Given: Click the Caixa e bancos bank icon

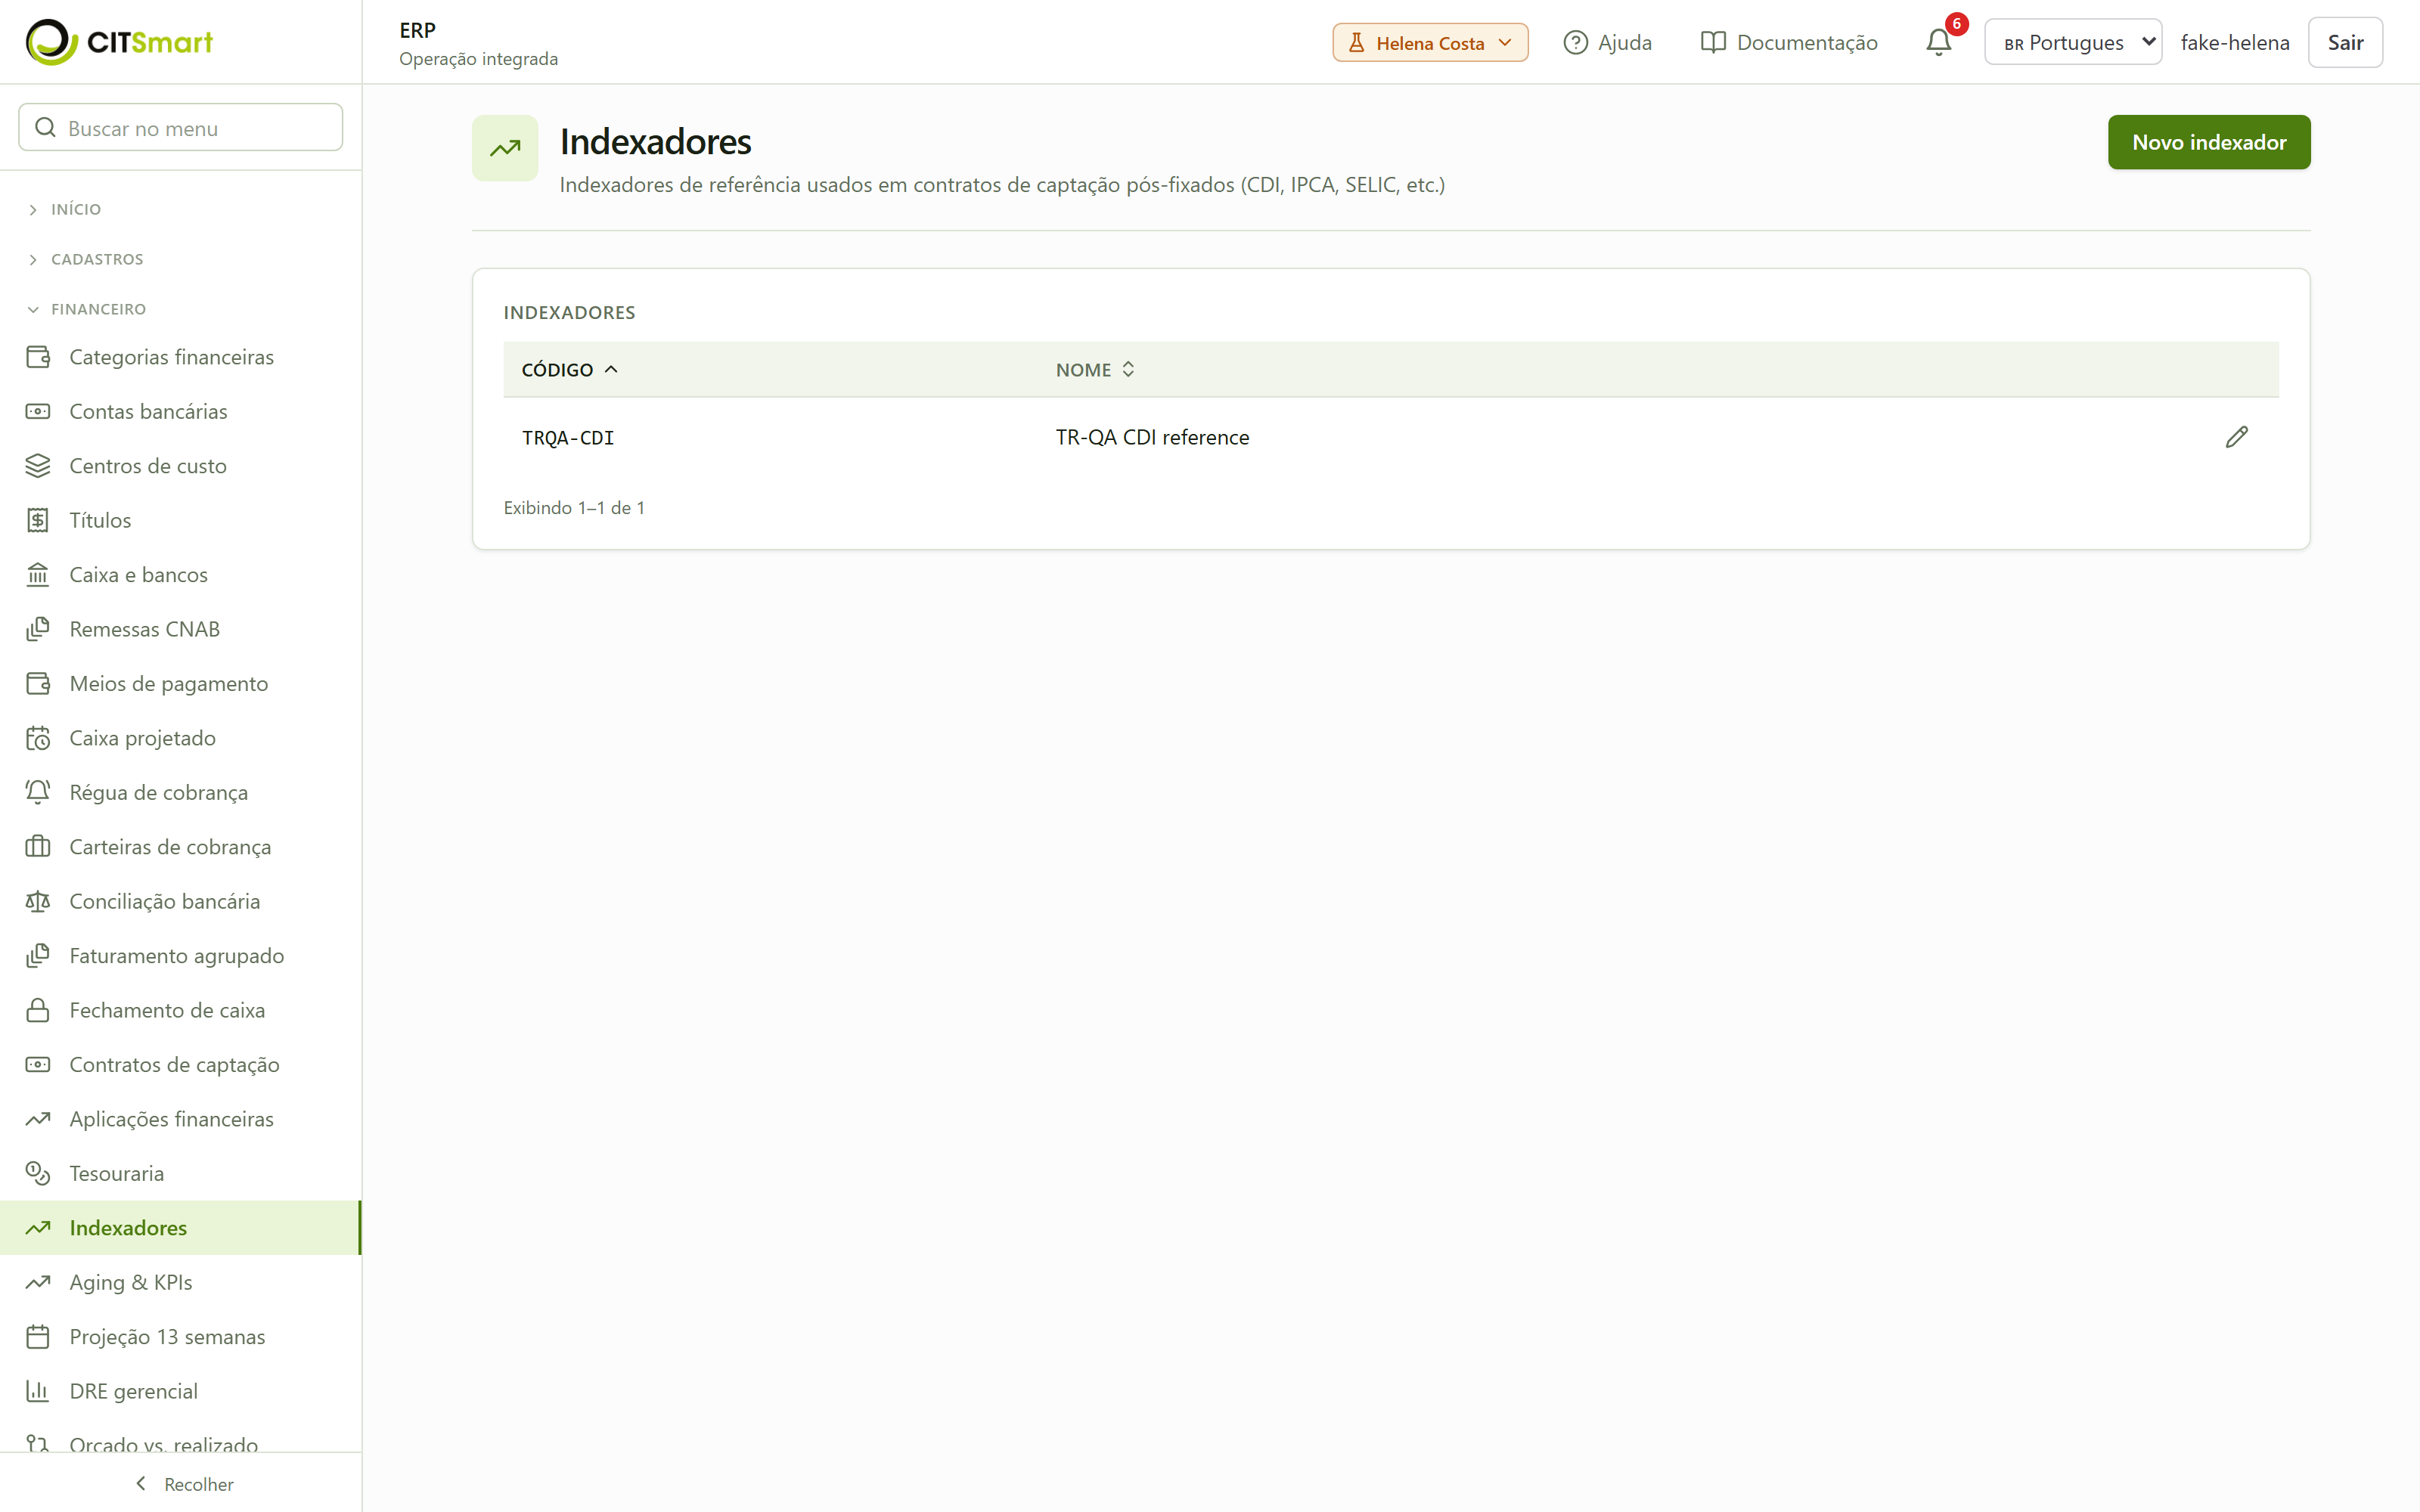Looking at the screenshot, I should 38,575.
